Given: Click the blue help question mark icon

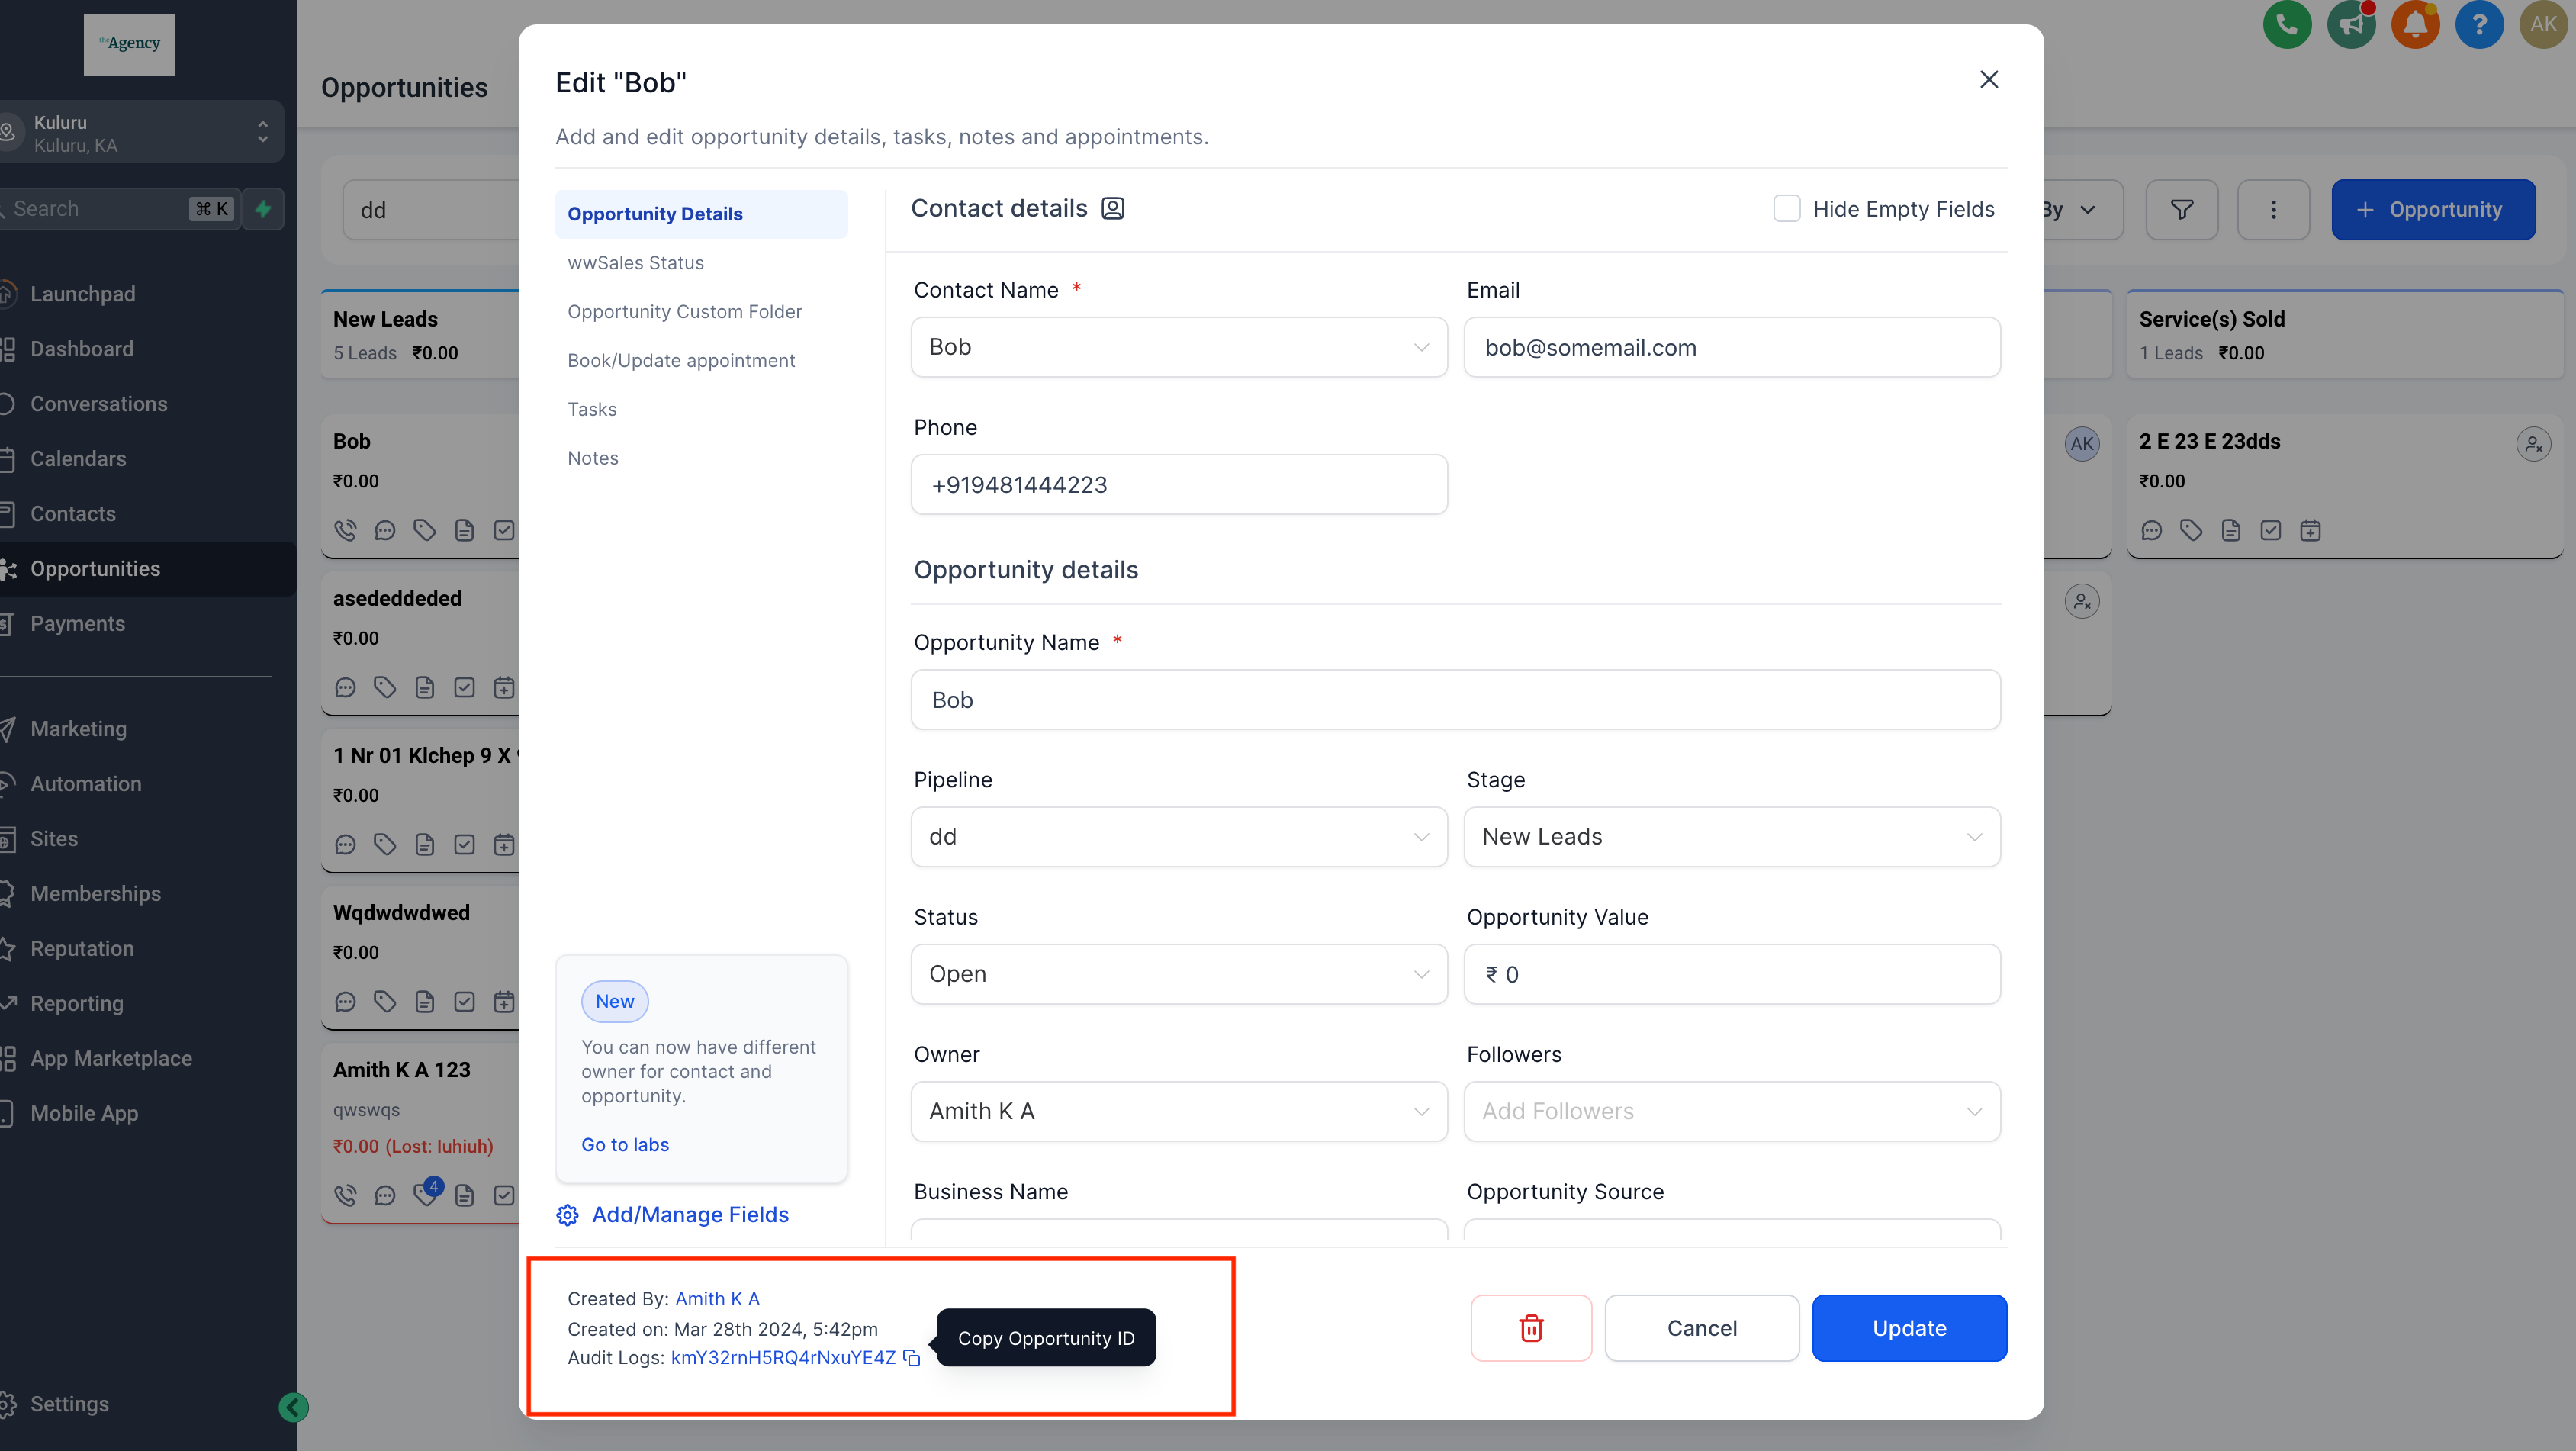Looking at the screenshot, I should [2478, 24].
